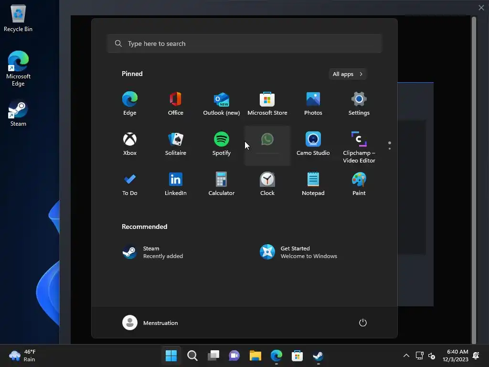Select Microsoft Edge desktop shortcut
The image size is (489, 367).
(18, 69)
